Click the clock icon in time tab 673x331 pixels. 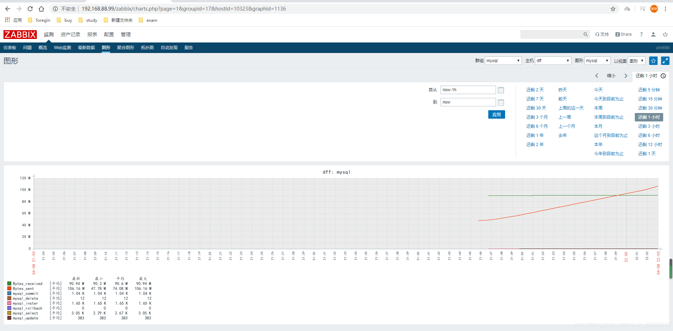(663, 76)
